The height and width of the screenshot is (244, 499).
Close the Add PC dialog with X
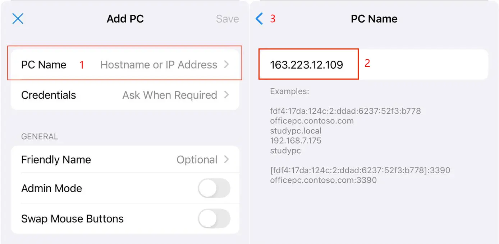click(x=18, y=19)
